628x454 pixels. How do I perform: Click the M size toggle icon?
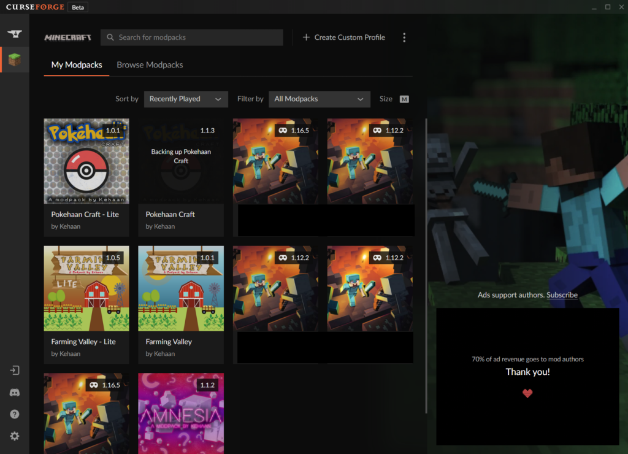pyautogui.click(x=405, y=99)
